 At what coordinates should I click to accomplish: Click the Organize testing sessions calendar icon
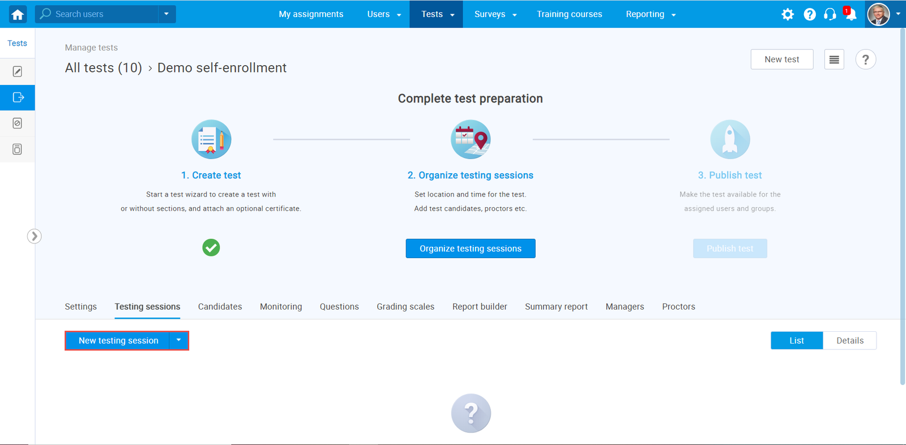pos(471,139)
